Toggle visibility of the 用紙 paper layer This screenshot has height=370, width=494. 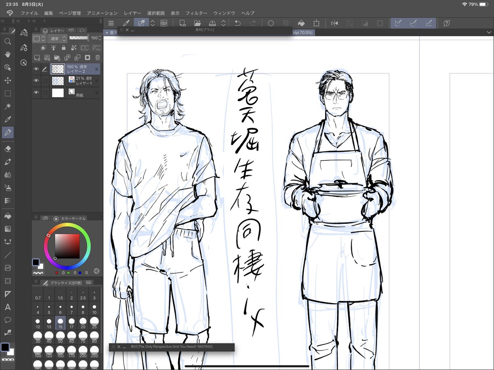[36, 93]
